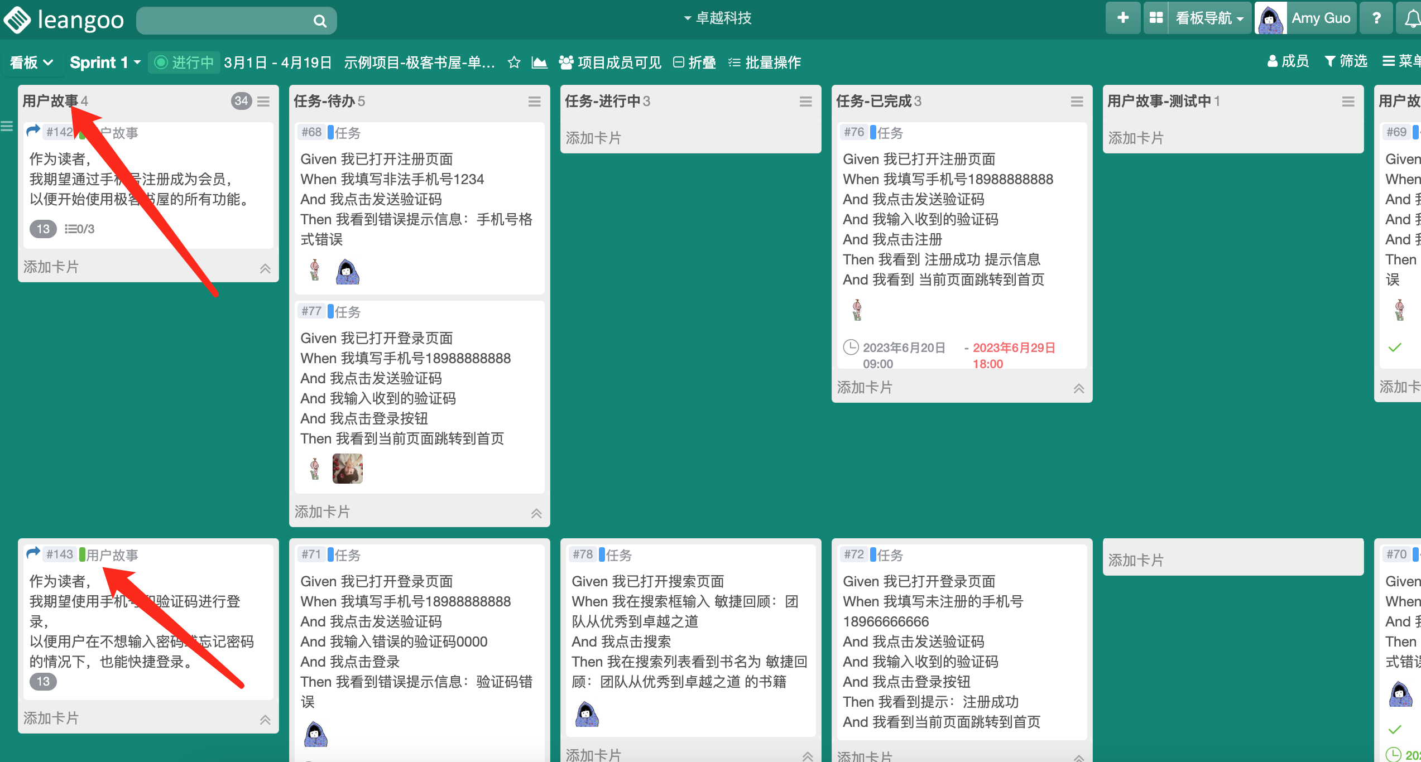Click the 成员 members button
The image size is (1421, 762).
[x=1288, y=61]
